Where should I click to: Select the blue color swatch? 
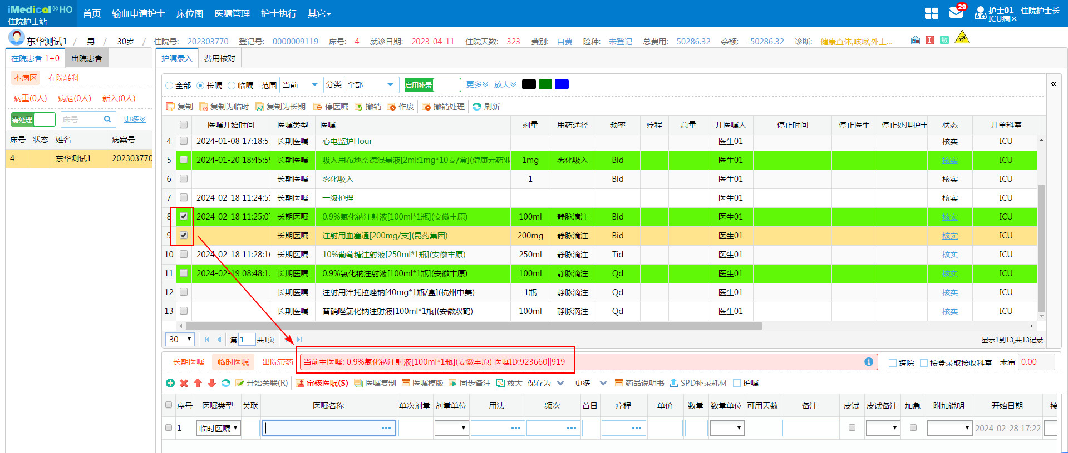coord(562,84)
